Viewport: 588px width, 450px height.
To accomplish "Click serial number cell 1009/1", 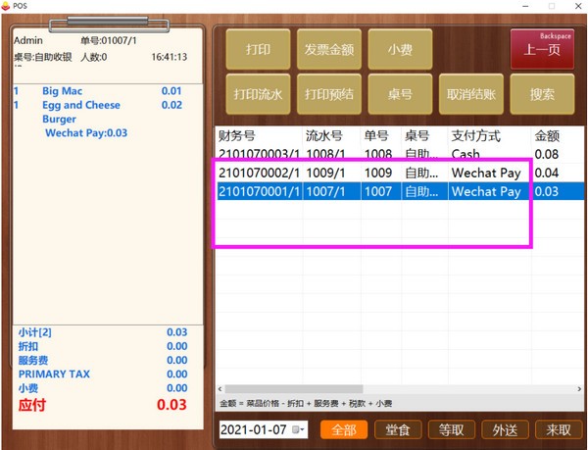I will [x=325, y=173].
